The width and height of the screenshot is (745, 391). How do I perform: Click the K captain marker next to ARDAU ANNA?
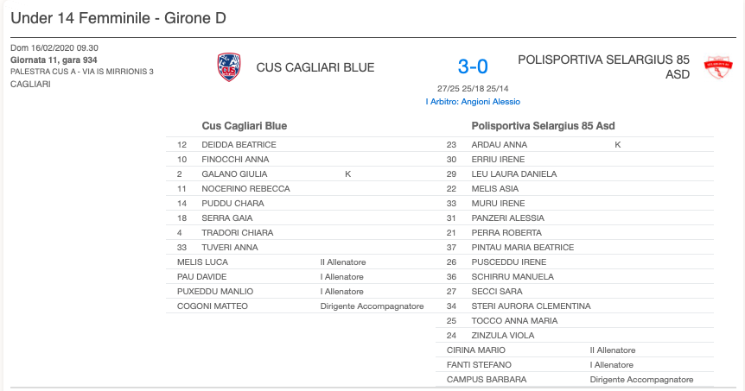[618, 145]
